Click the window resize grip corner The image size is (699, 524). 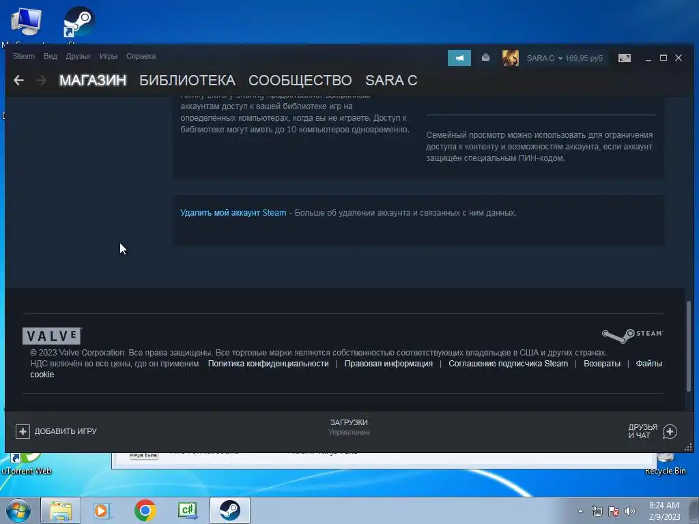(x=688, y=448)
